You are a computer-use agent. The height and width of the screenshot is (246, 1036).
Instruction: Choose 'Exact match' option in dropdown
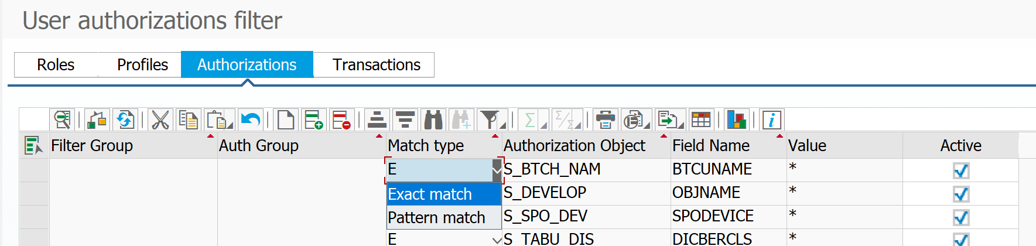(430, 194)
